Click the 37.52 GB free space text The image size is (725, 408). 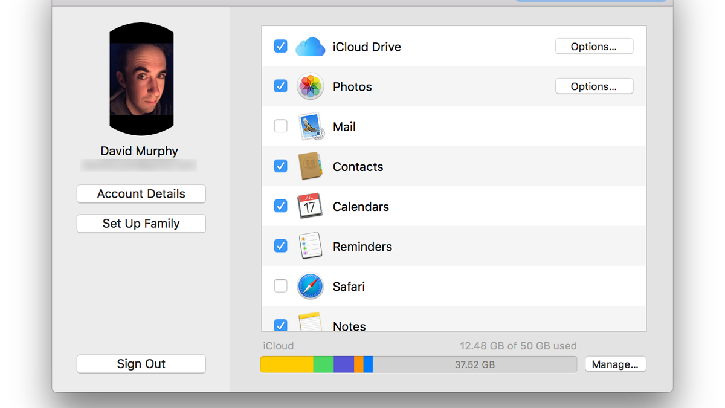[x=475, y=364]
